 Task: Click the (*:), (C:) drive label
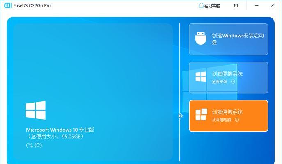pyautogui.click(x=34, y=145)
